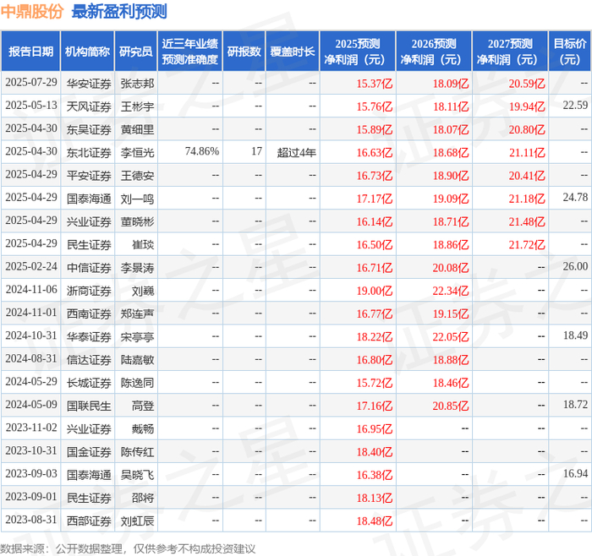Screen dimensions: 592x556
Task: Click the 中鼎股份 title text
Action: tap(32, 11)
